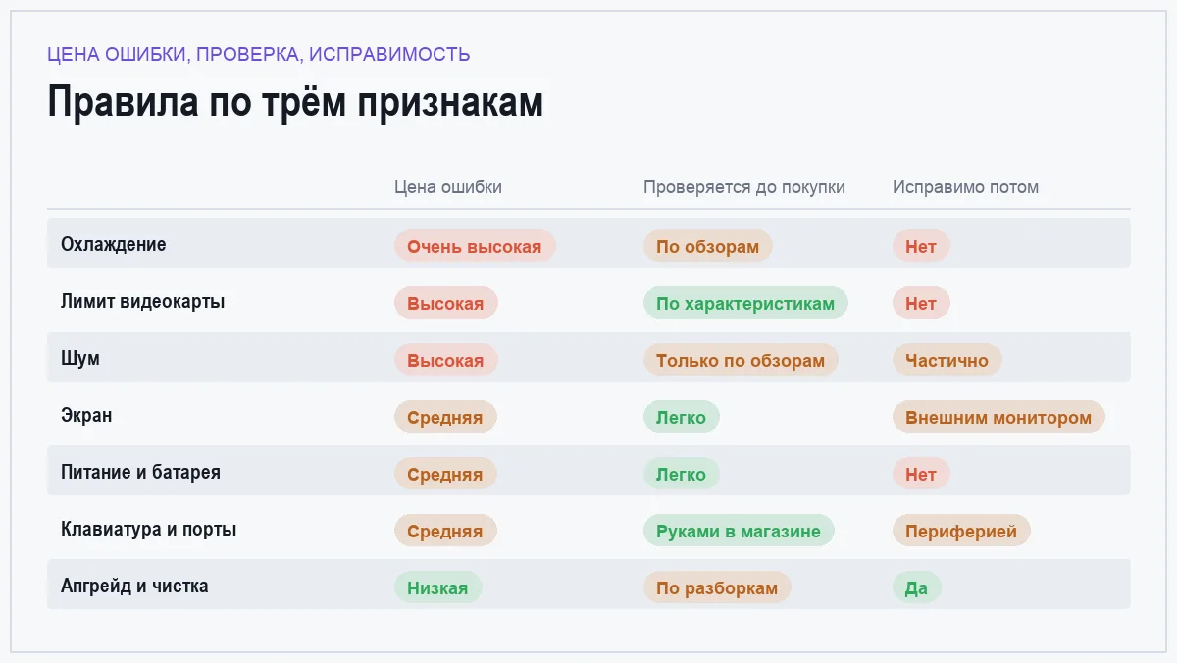The width and height of the screenshot is (1177, 663).
Task: Click the "Питание и батарея" row label
Action: click(140, 472)
